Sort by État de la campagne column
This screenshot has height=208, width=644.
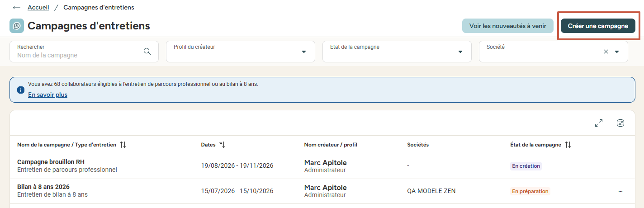(568, 145)
